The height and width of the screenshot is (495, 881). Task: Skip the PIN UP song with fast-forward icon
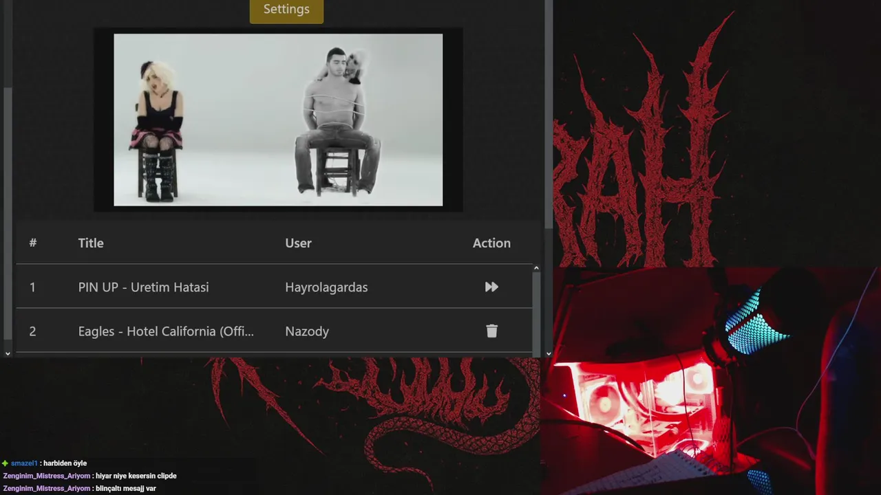(491, 287)
